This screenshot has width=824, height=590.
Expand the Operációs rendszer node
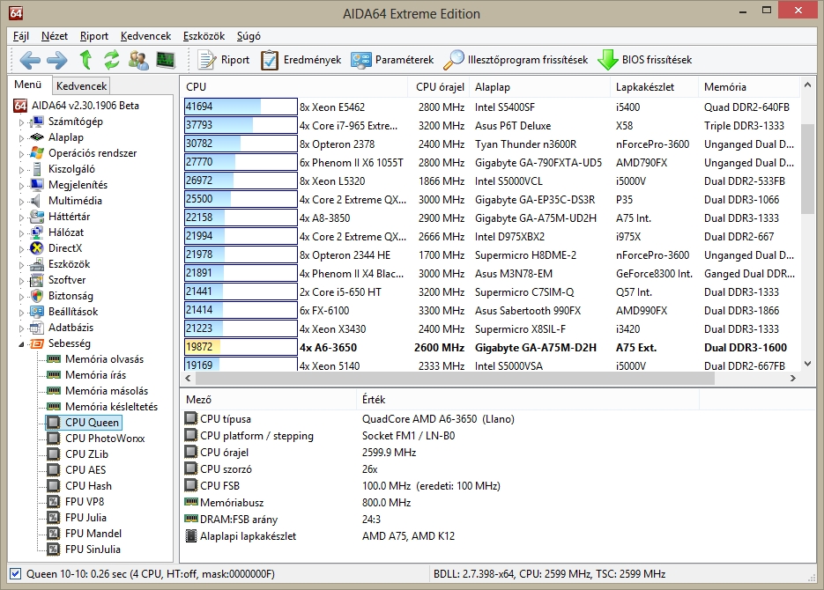coord(21,154)
